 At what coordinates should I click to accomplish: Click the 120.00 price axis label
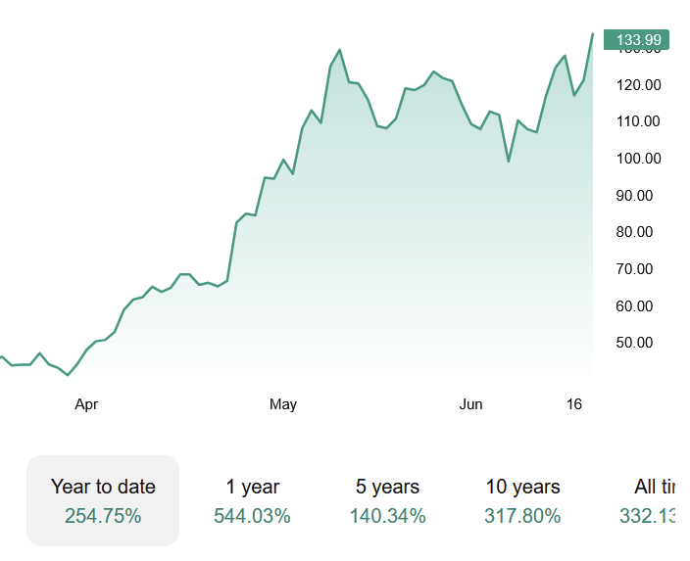(638, 85)
